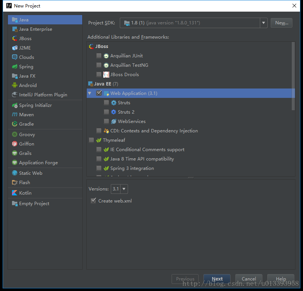The width and height of the screenshot is (303, 291).
Task: Click the splitter grip below frameworks list
Action: [191, 177]
